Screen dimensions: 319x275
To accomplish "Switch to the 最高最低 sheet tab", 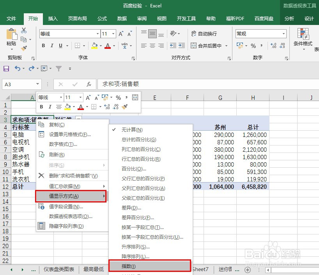I will tap(94, 270).
